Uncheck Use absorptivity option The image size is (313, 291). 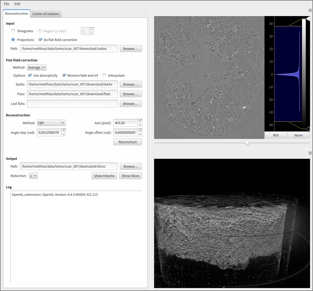tap(30, 76)
